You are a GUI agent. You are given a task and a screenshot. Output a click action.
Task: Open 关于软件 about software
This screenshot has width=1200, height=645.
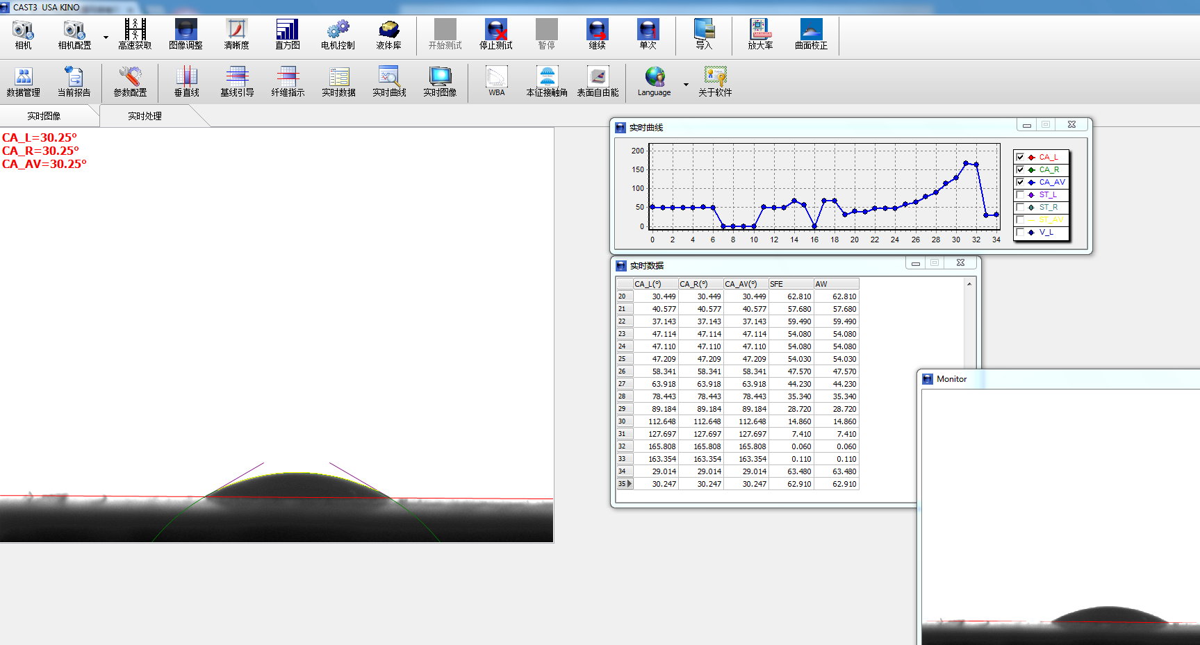[x=715, y=82]
